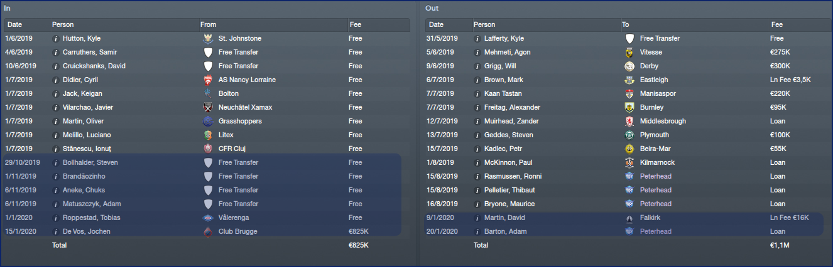Open the Middlesbrough crest icon

point(629,121)
